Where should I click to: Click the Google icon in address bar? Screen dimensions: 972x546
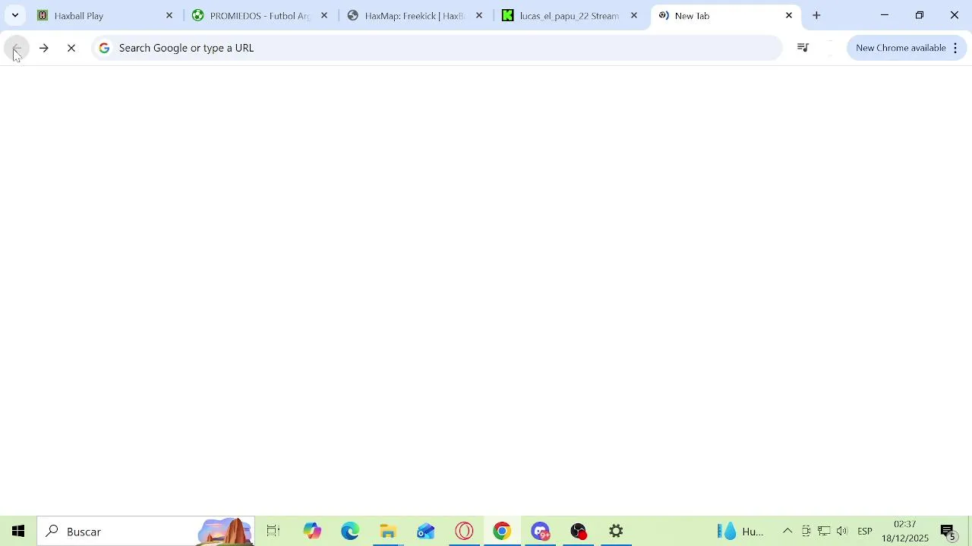104,48
